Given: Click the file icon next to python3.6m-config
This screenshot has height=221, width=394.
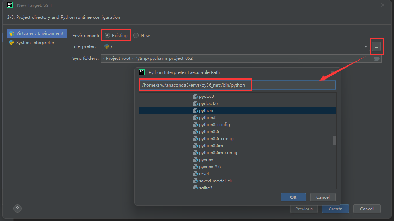Looking at the screenshot, I should pos(195,153).
